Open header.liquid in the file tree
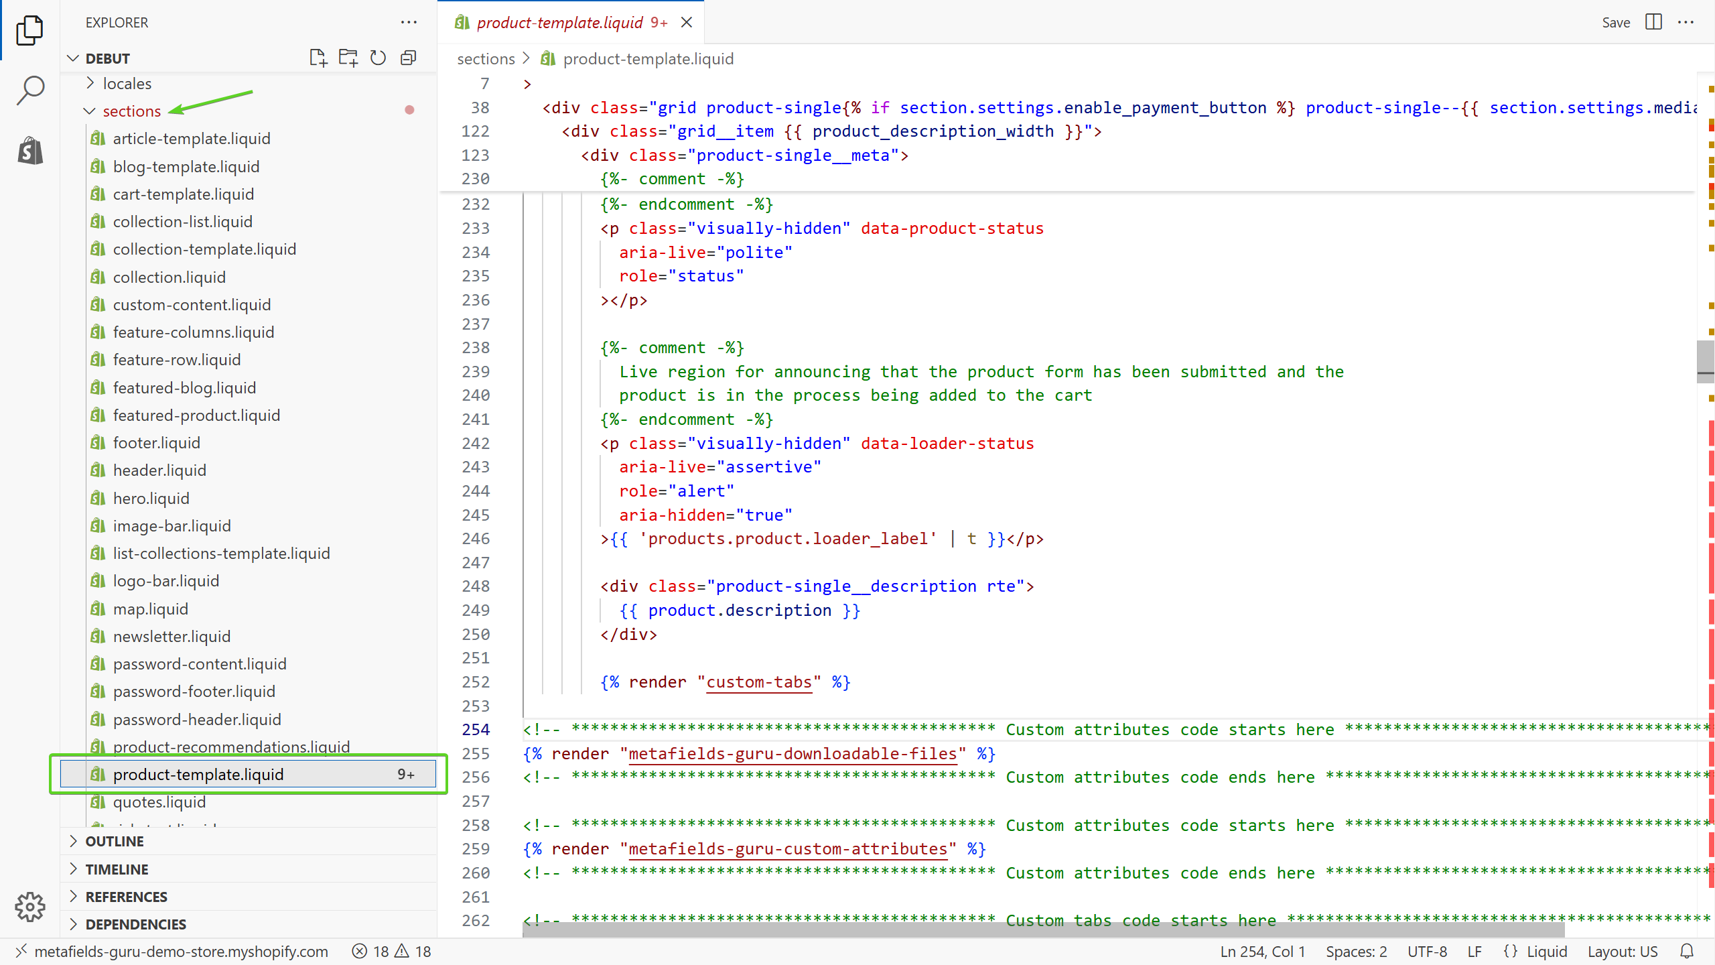Screen dimensions: 1715x965 tap(159, 470)
